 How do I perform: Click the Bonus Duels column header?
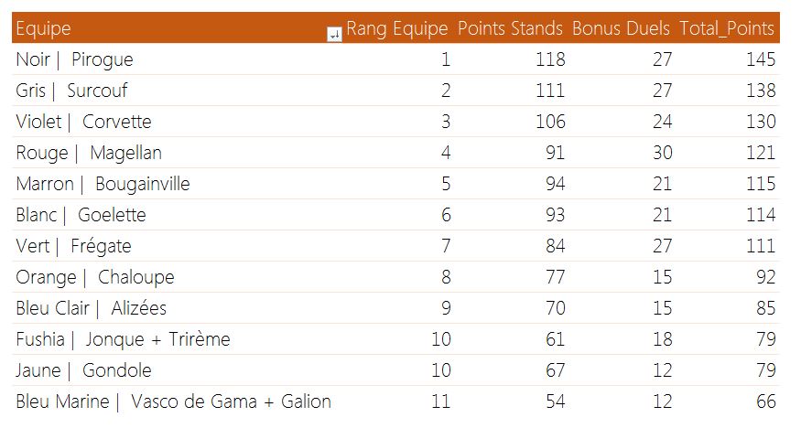tap(621, 28)
